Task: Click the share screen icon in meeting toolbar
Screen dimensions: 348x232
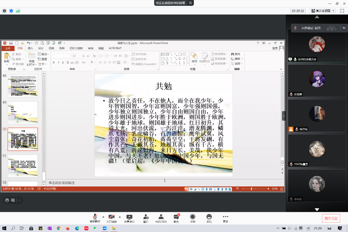Action: tap(129, 217)
